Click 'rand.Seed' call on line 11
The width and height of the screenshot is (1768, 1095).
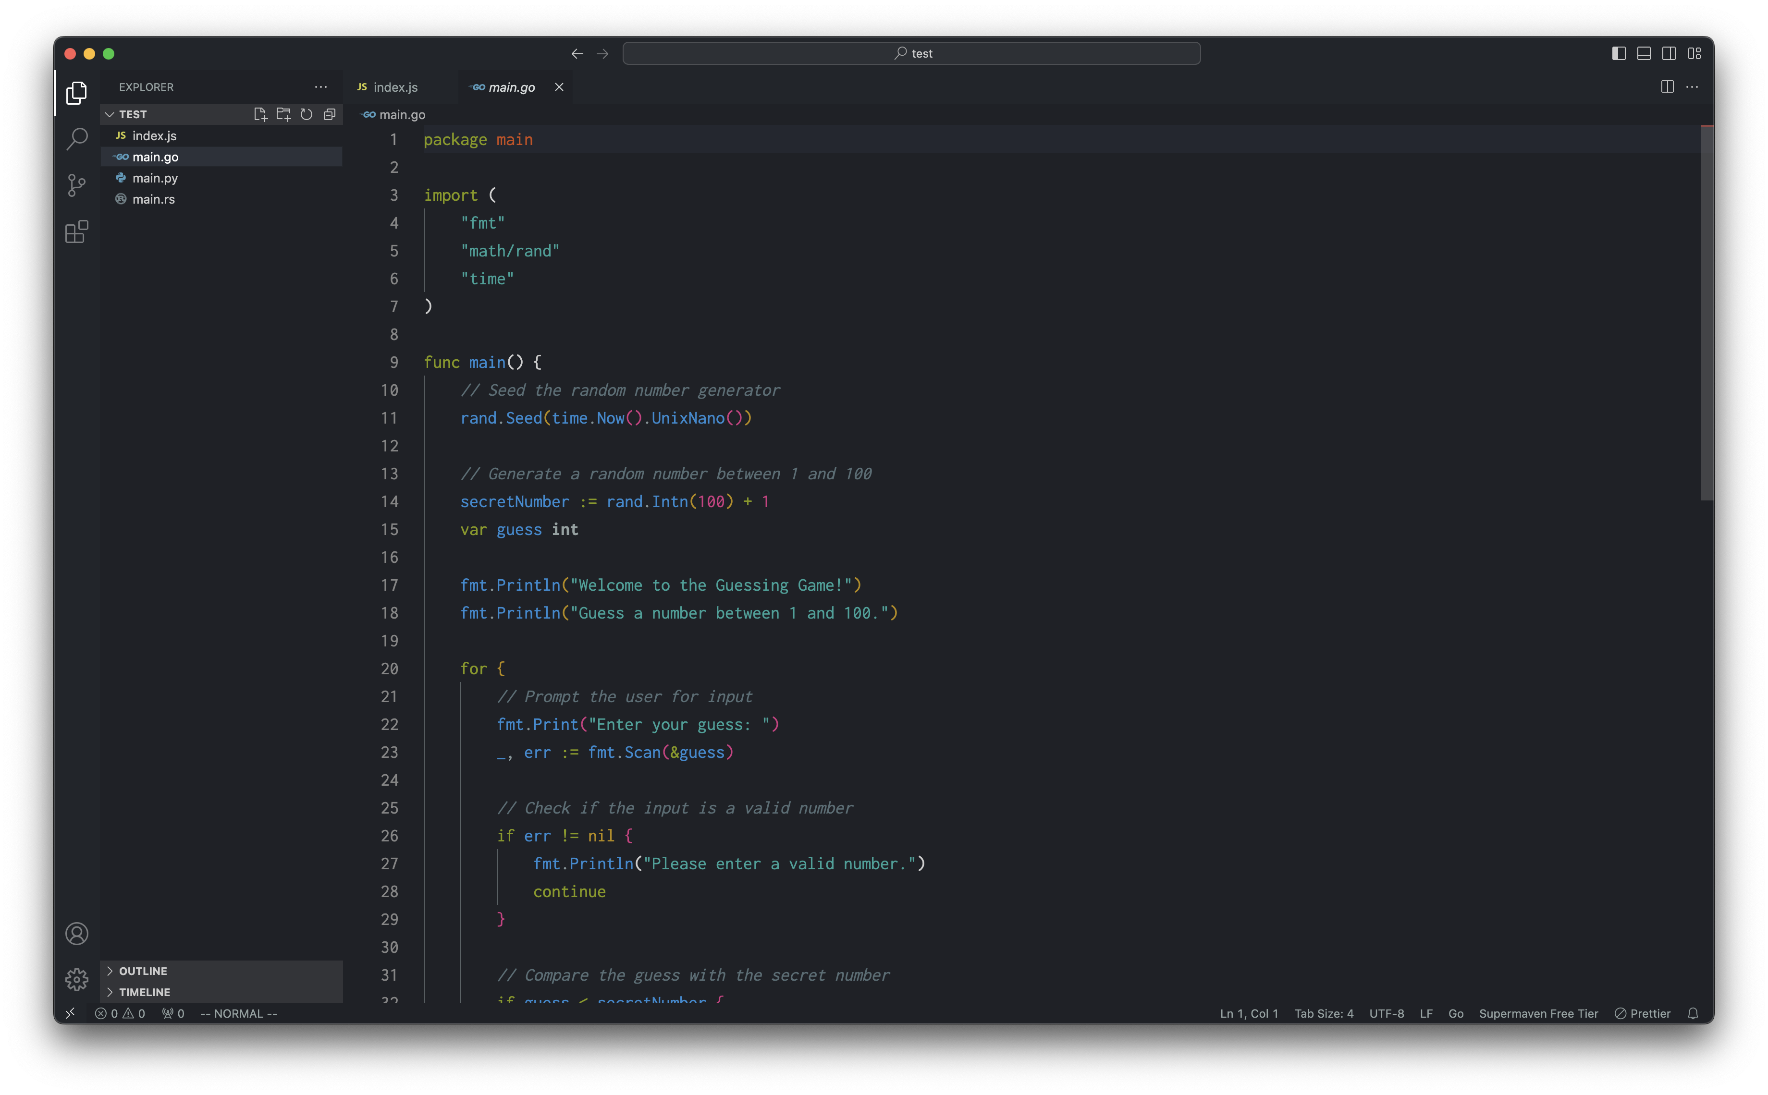501,418
